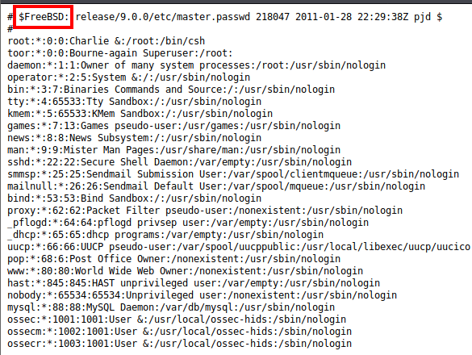472x355 pixels.
Task: Click the smmsp Sendmail Submission User line
Action: tap(233, 174)
